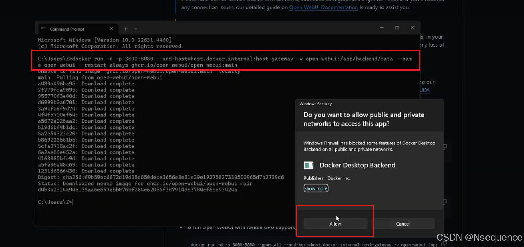The height and width of the screenshot is (247, 524).
Task: Click the '--gpus all' docker code block
Action: pos(314,244)
